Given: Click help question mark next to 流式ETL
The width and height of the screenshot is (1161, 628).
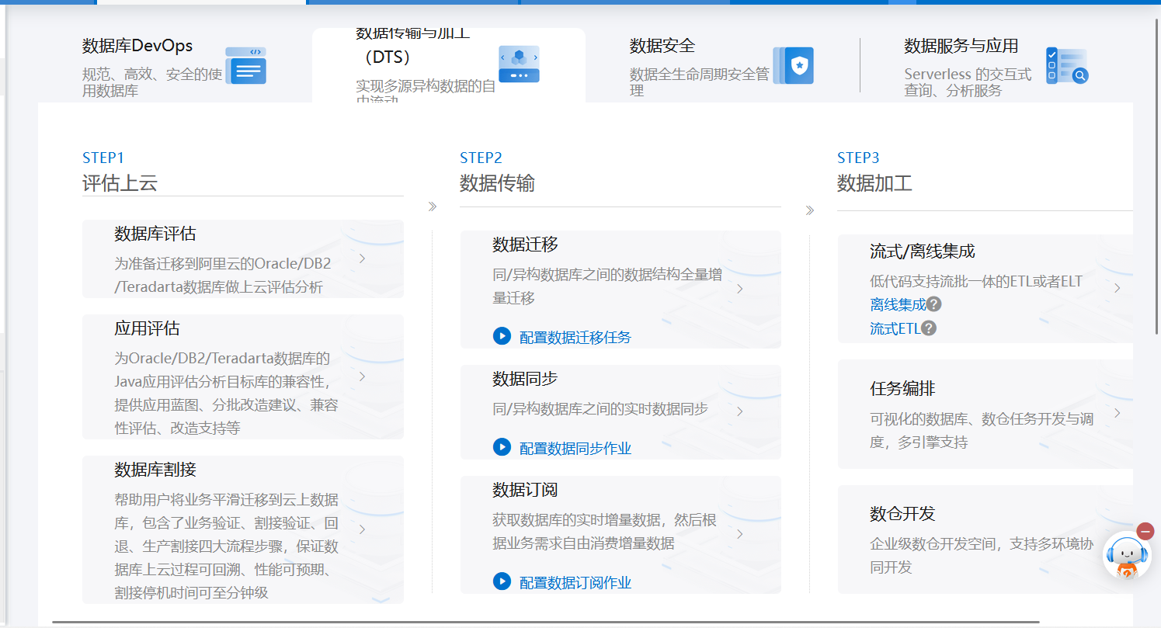Looking at the screenshot, I should point(929,328).
